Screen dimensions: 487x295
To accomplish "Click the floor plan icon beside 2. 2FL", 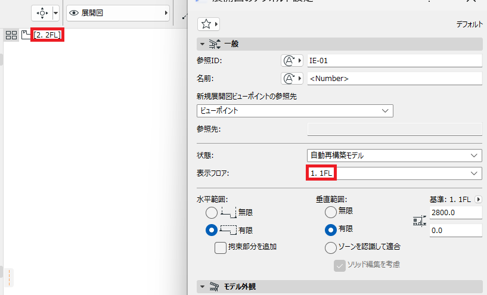I will (26, 35).
